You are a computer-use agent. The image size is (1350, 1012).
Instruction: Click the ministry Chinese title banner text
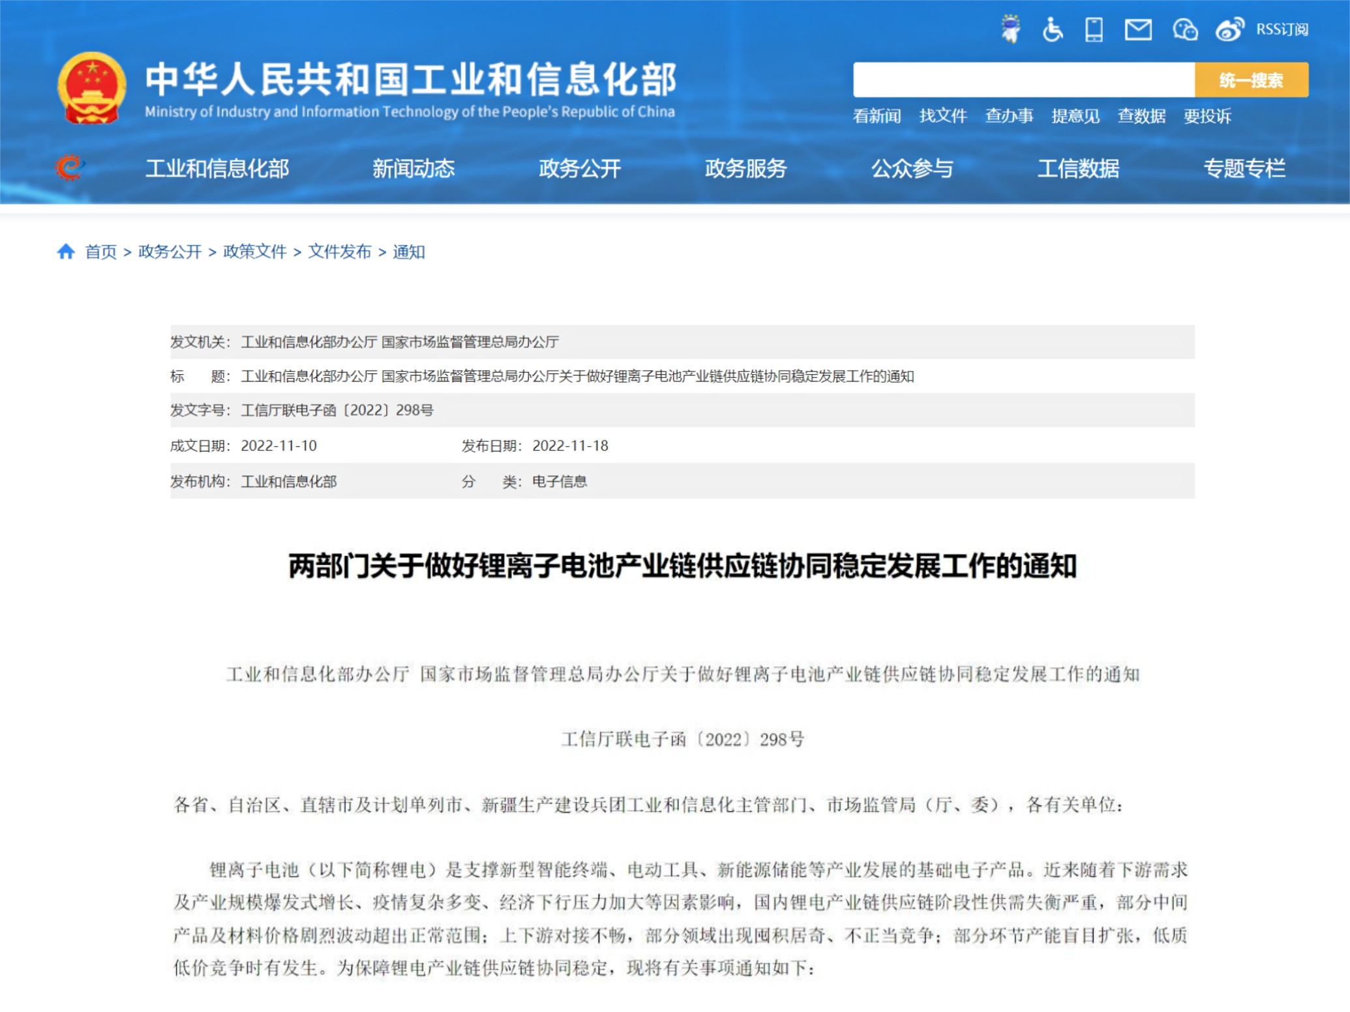[411, 79]
